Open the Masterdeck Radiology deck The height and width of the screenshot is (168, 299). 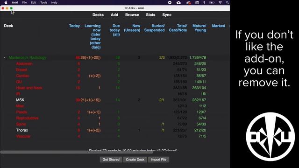point(28,57)
